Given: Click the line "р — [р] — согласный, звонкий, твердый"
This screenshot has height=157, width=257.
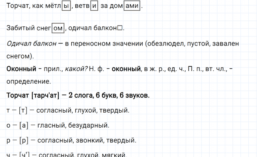Looking at the screenshot, I should (71, 140).
